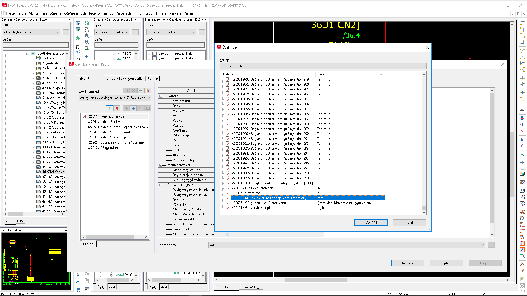Toggle checkbox for <20316> Ortam kodu
This screenshot has height=296, width=527.
click(x=228, y=193)
